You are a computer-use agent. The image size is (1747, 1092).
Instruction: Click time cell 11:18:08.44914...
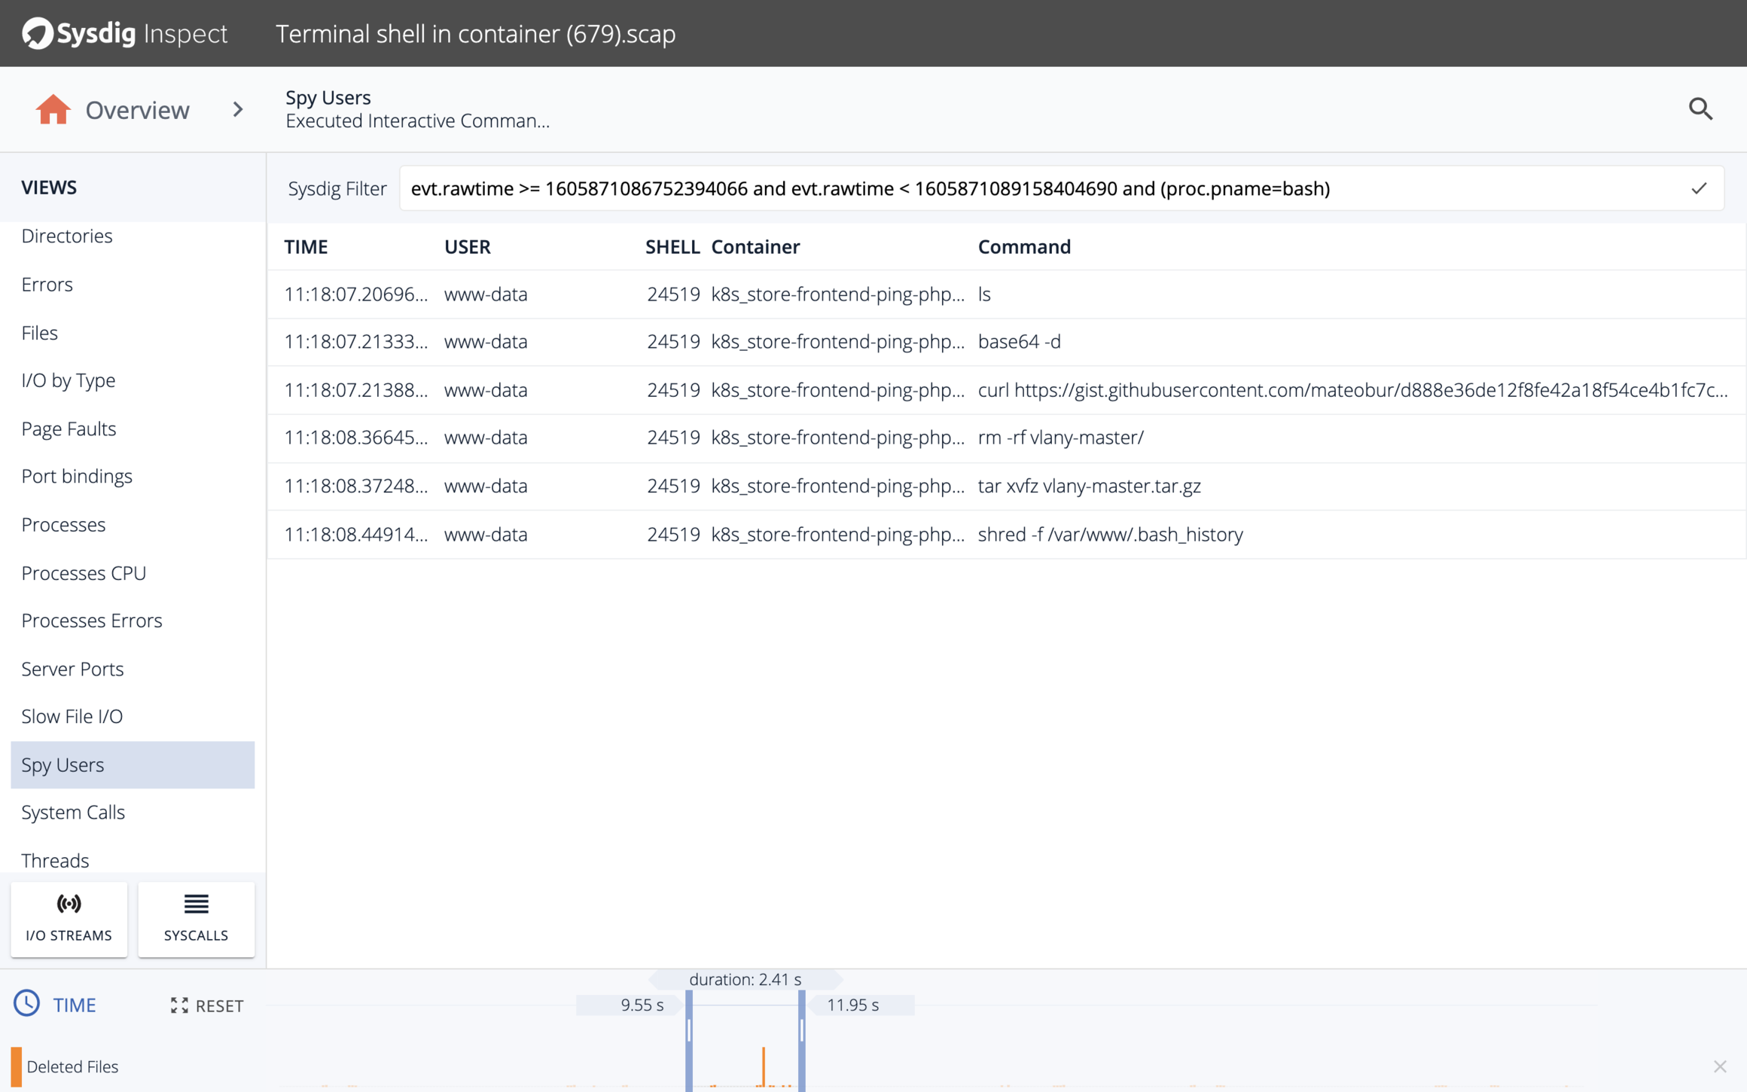[356, 534]
